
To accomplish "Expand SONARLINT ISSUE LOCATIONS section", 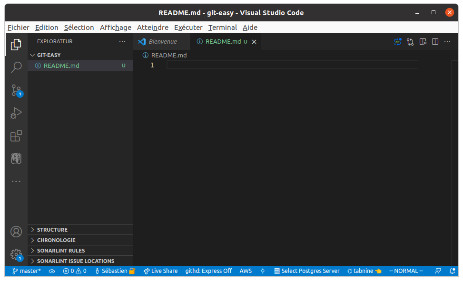I will (80, 261).
